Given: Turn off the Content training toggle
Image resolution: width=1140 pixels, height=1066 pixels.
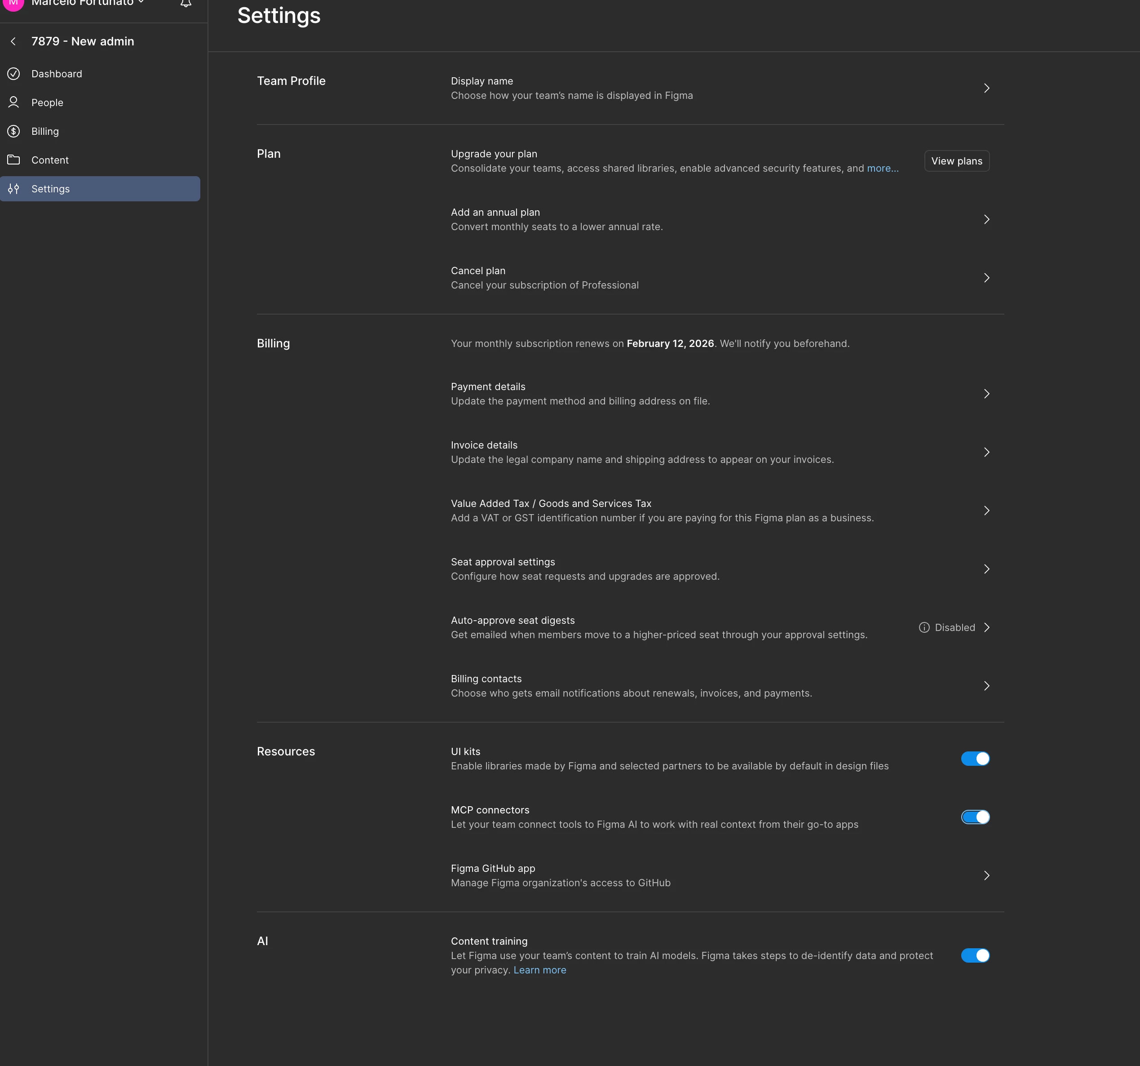Looking at the screenshot, I should point(974,955).
